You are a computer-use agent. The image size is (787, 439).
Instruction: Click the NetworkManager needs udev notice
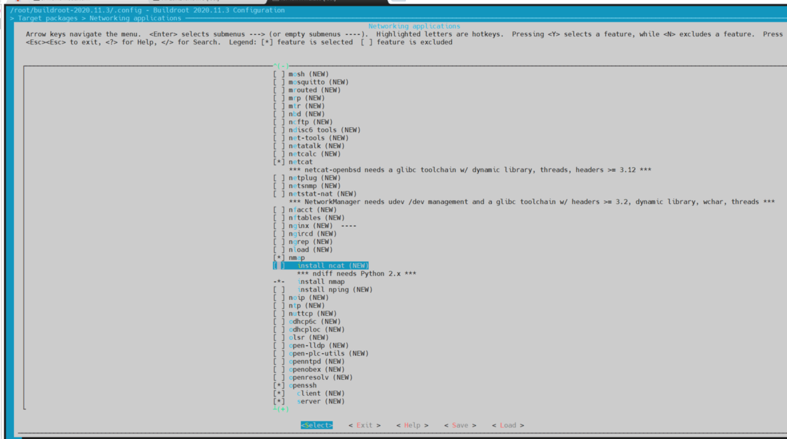tap(532, 202)
